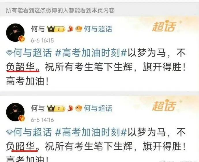Tap the red shrimp badge icon in the 14:16 post
199x162 pixels.
(x=70, y=108)
